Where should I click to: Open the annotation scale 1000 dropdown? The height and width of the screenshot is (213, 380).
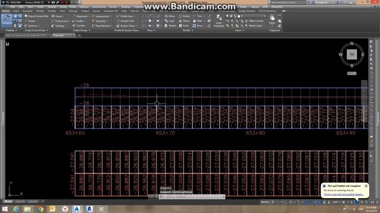click(x=336, y=202)
